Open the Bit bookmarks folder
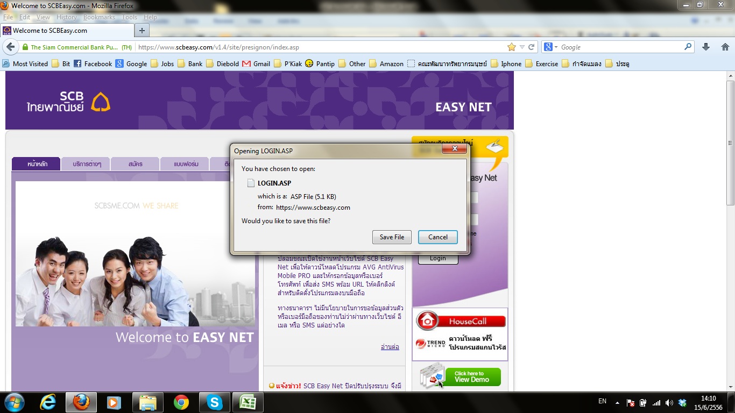The height and width of the screenshot is (413, 735). [x=61, y=63]
